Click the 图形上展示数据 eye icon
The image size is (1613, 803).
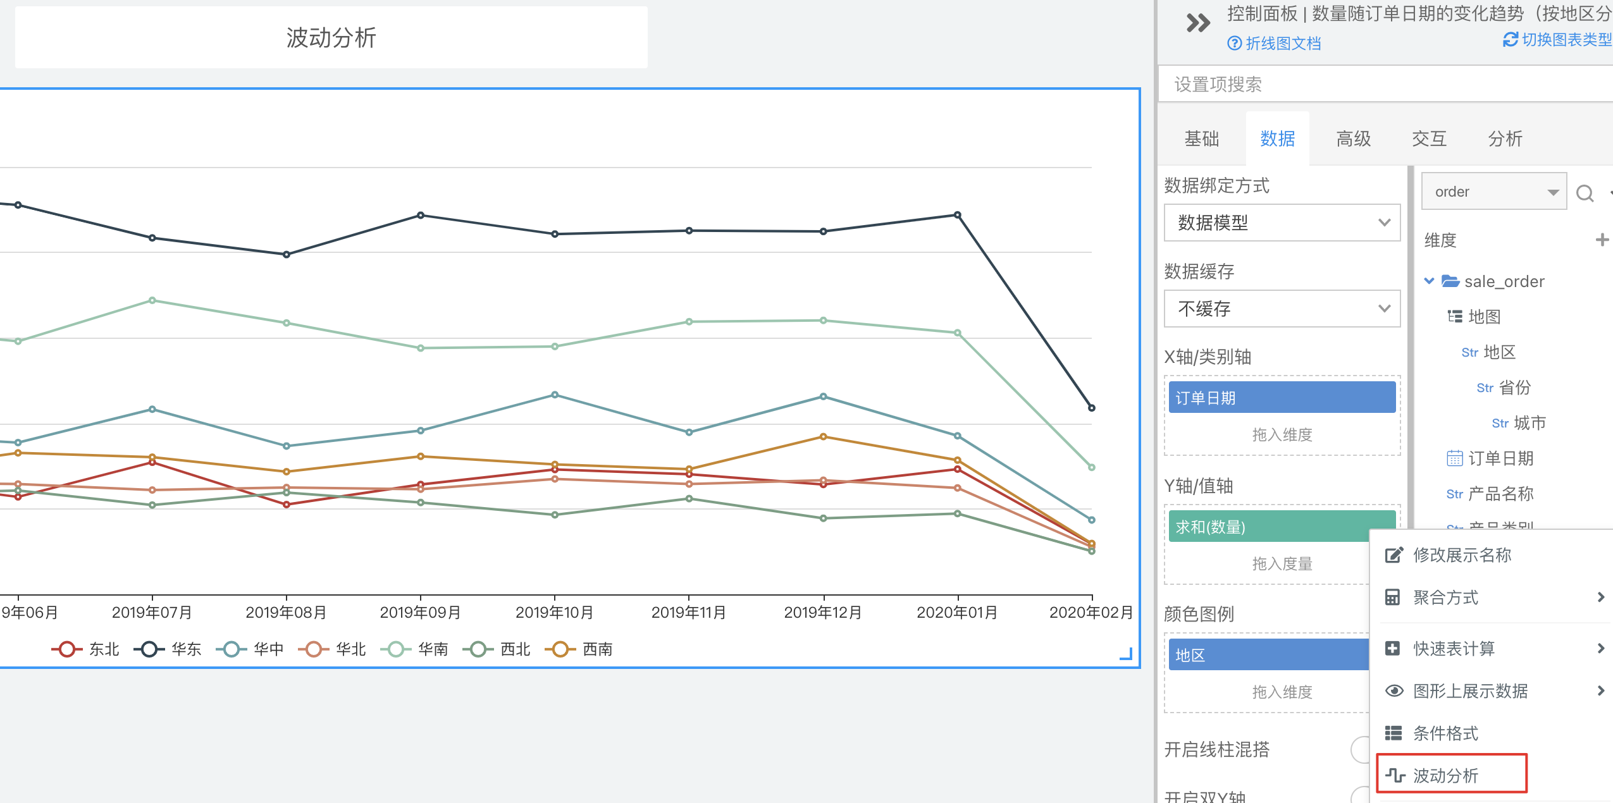click(x=1394, y=690)
